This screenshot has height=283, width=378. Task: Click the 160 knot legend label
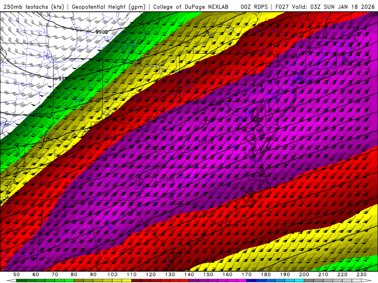227,275
